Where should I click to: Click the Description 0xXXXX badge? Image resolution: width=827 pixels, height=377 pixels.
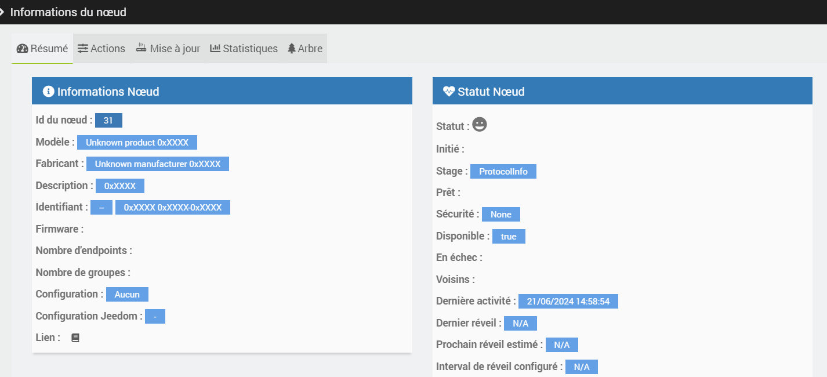(x=120, y=186)
